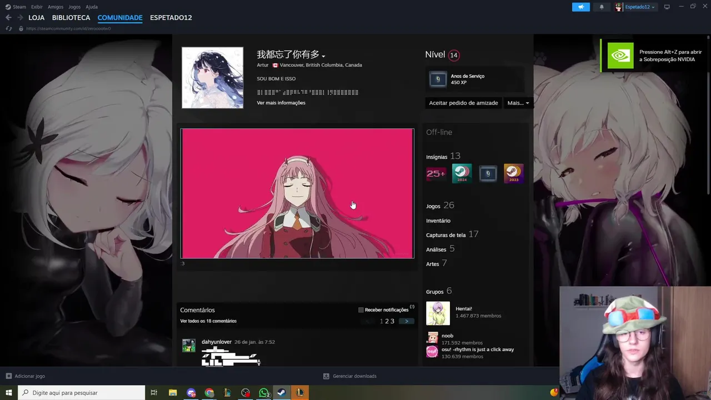711x400 pixels.
Task: Open the Anos de Serviço badge
Action: (475, 79)
